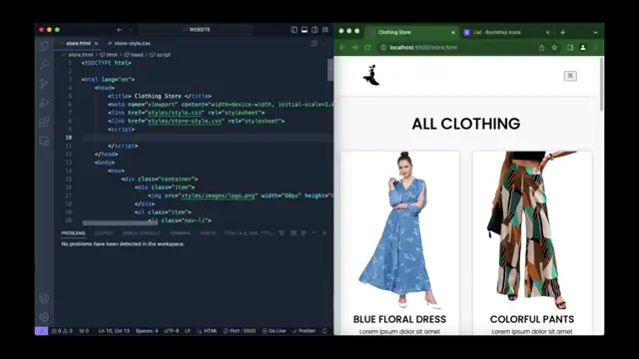
Task: Click the VS Code WEBSITE command center search box
Action: 196,30
